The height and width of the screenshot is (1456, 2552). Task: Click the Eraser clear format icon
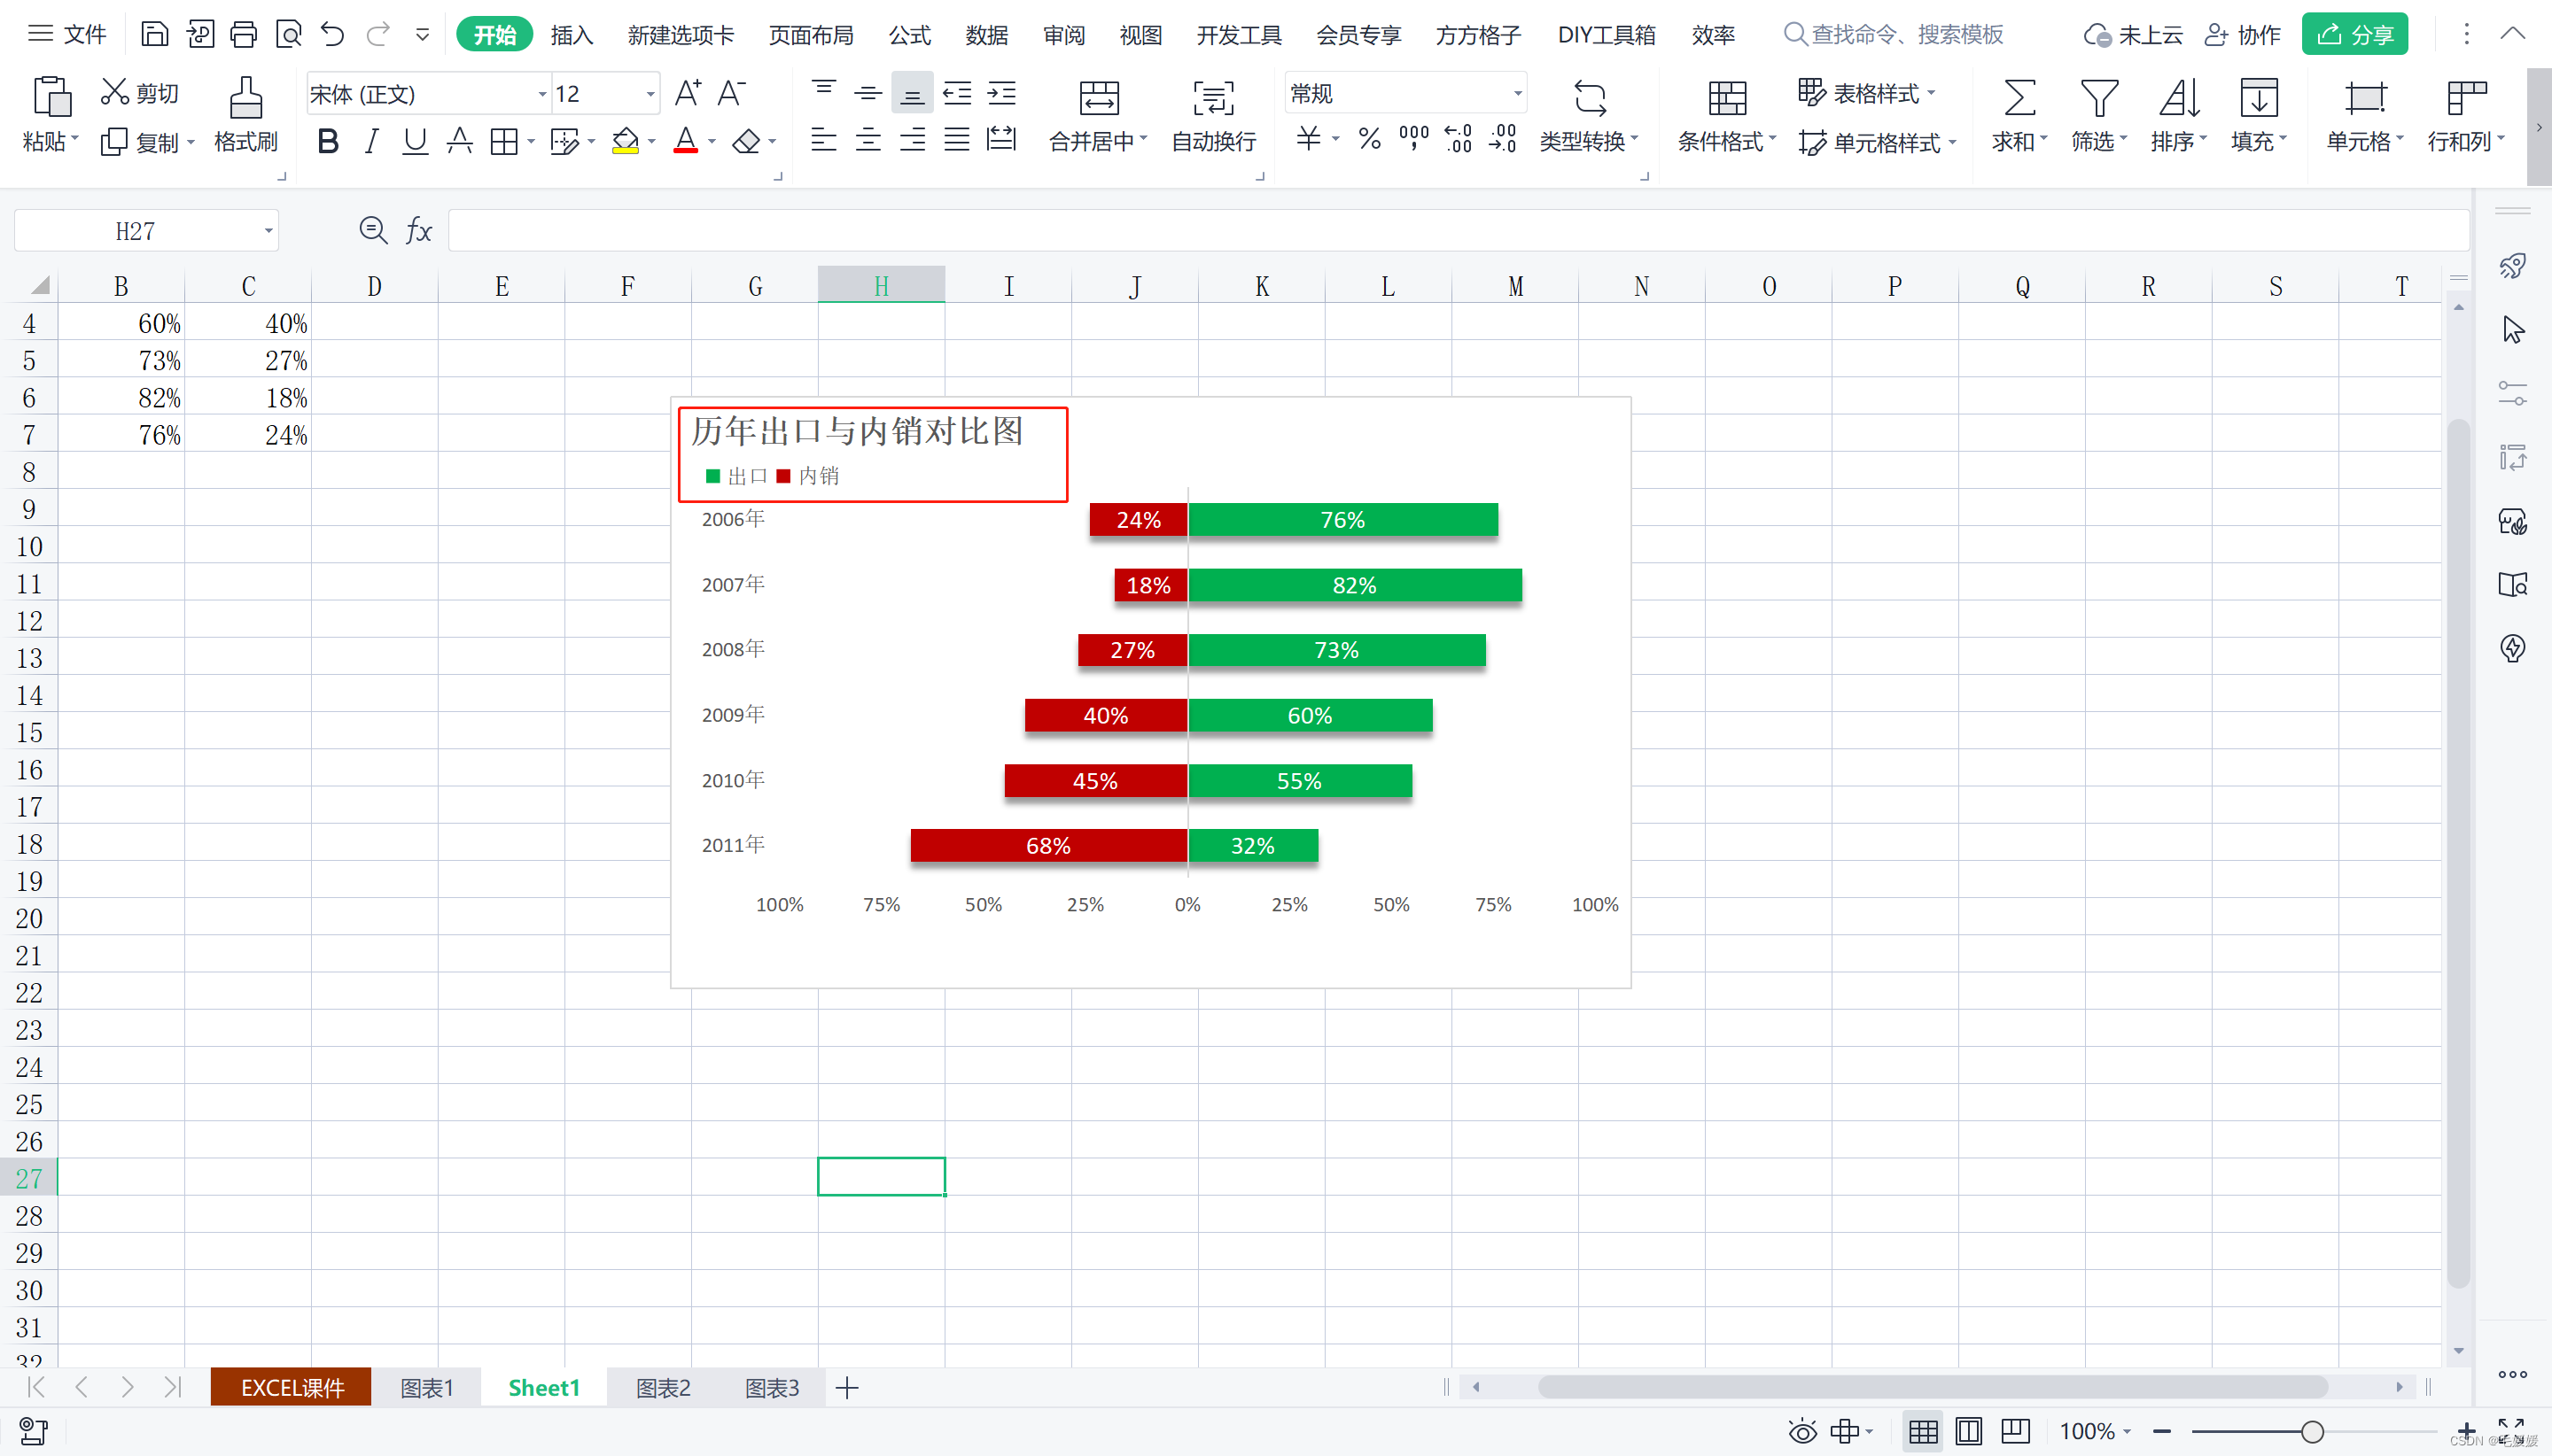coord(746,141)
